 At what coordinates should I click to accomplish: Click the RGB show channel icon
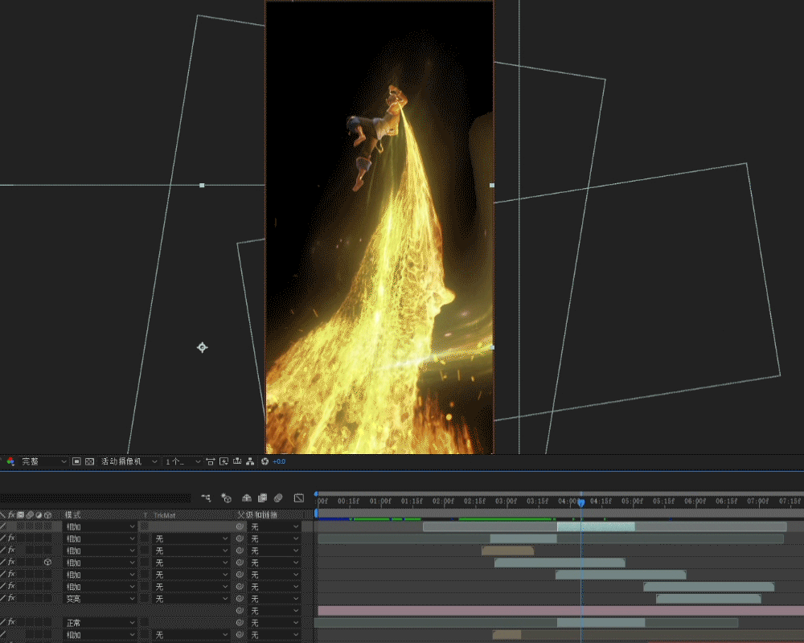pos(10,461)
